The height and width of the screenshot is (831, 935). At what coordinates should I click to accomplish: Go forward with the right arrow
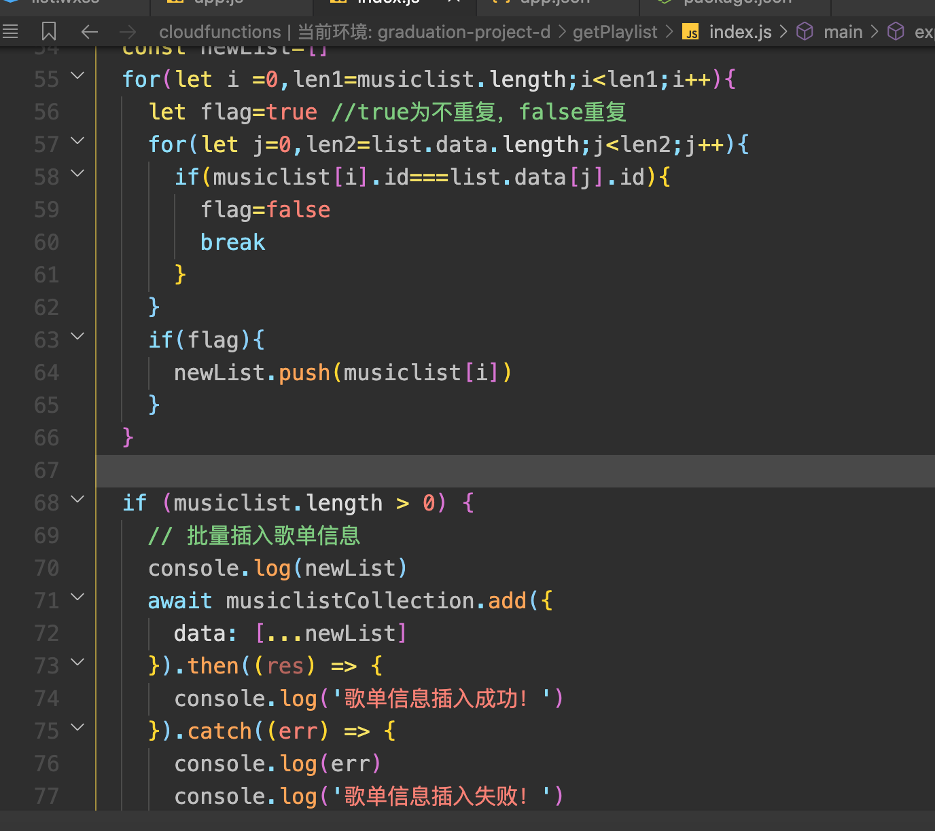128,31
